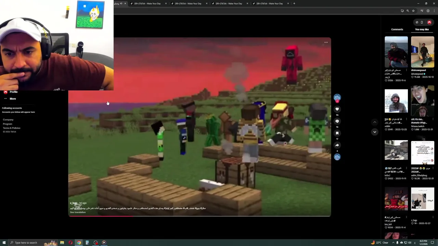Switch to the Comments tab
This screenshot has height=246, width=438.
(x=397, y=29)
